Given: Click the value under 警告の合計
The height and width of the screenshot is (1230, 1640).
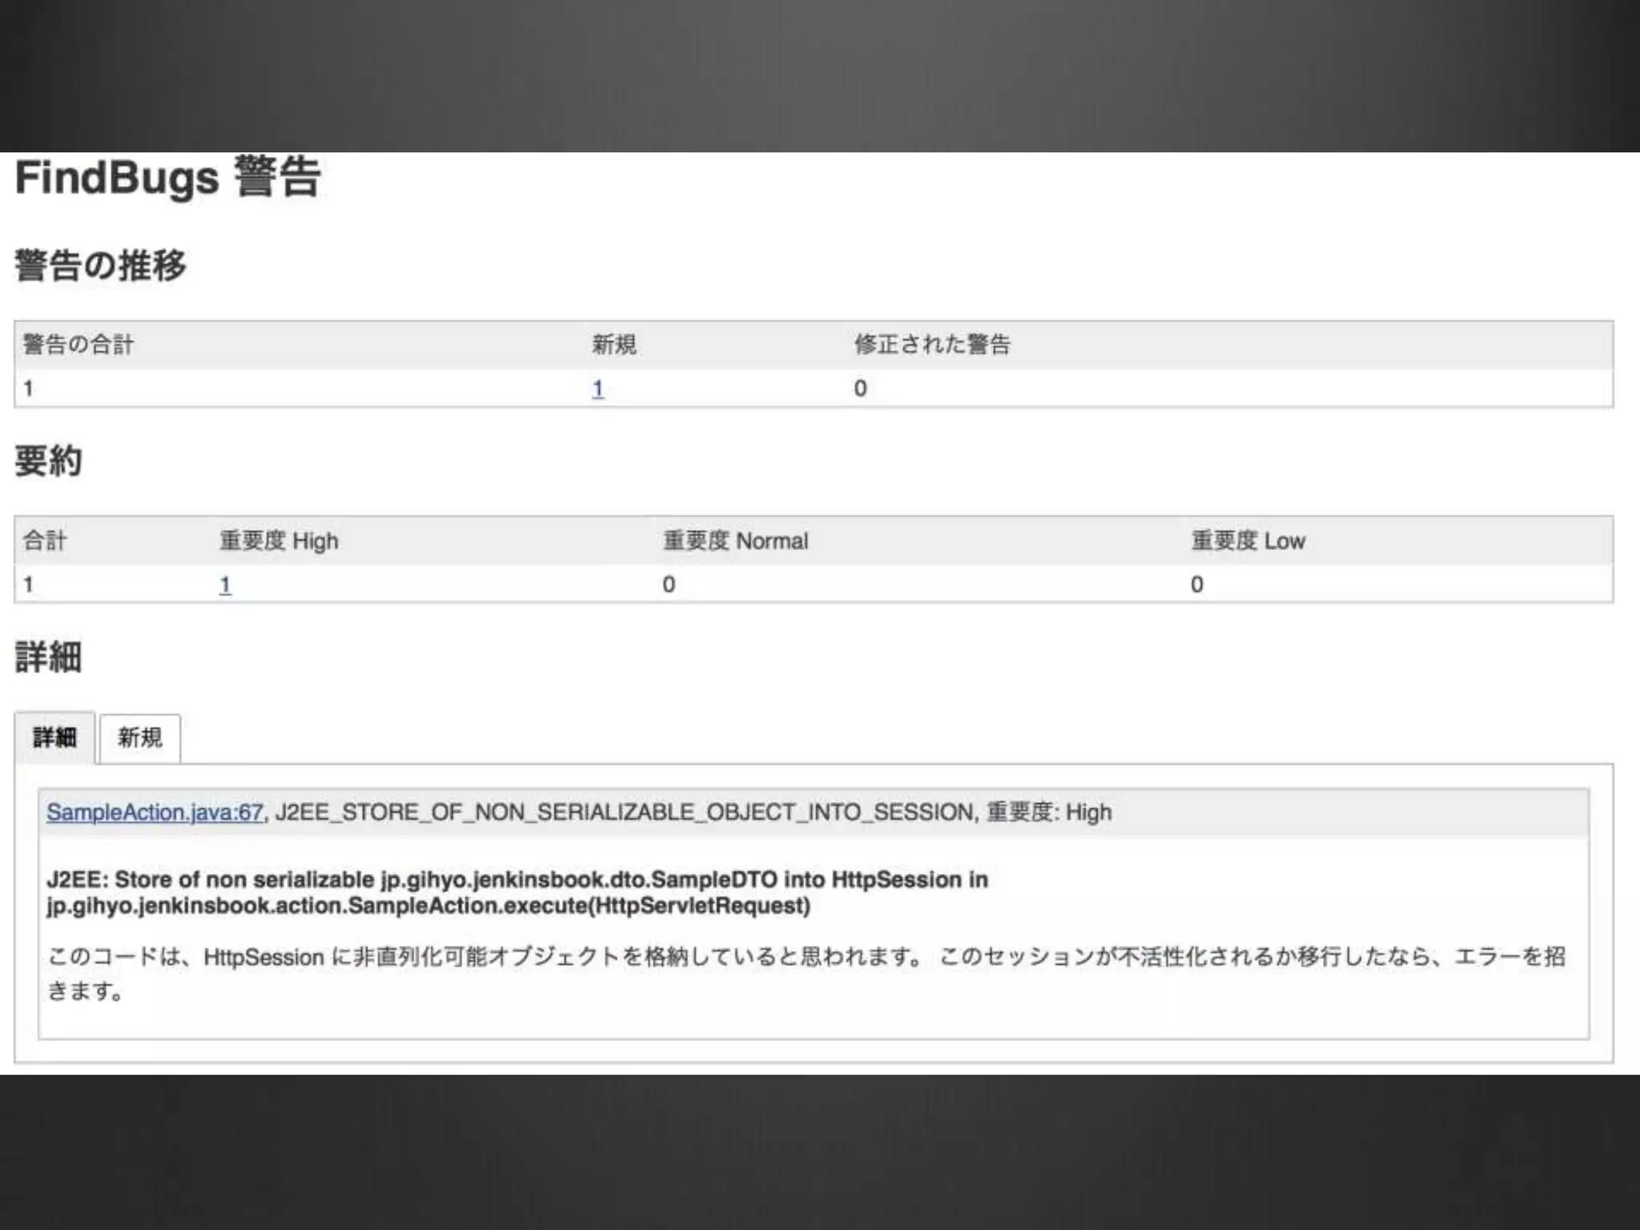Looking at the screenshot, I should (x=28, y=388).
